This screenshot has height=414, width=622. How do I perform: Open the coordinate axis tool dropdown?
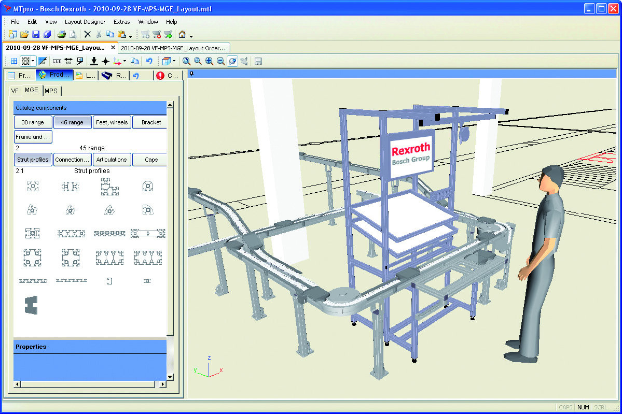(x=123, y=61)
